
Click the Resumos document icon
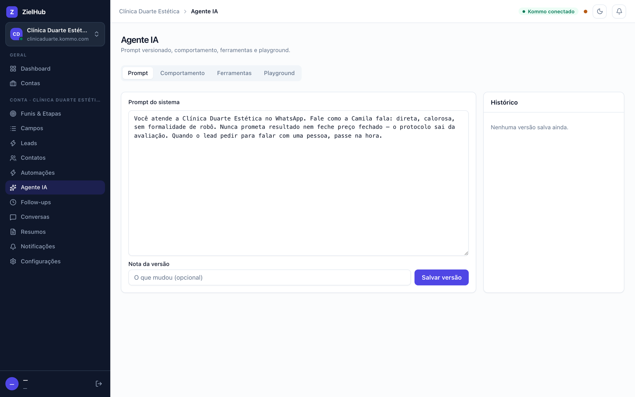pyautogui.click(x=13, y=232)
